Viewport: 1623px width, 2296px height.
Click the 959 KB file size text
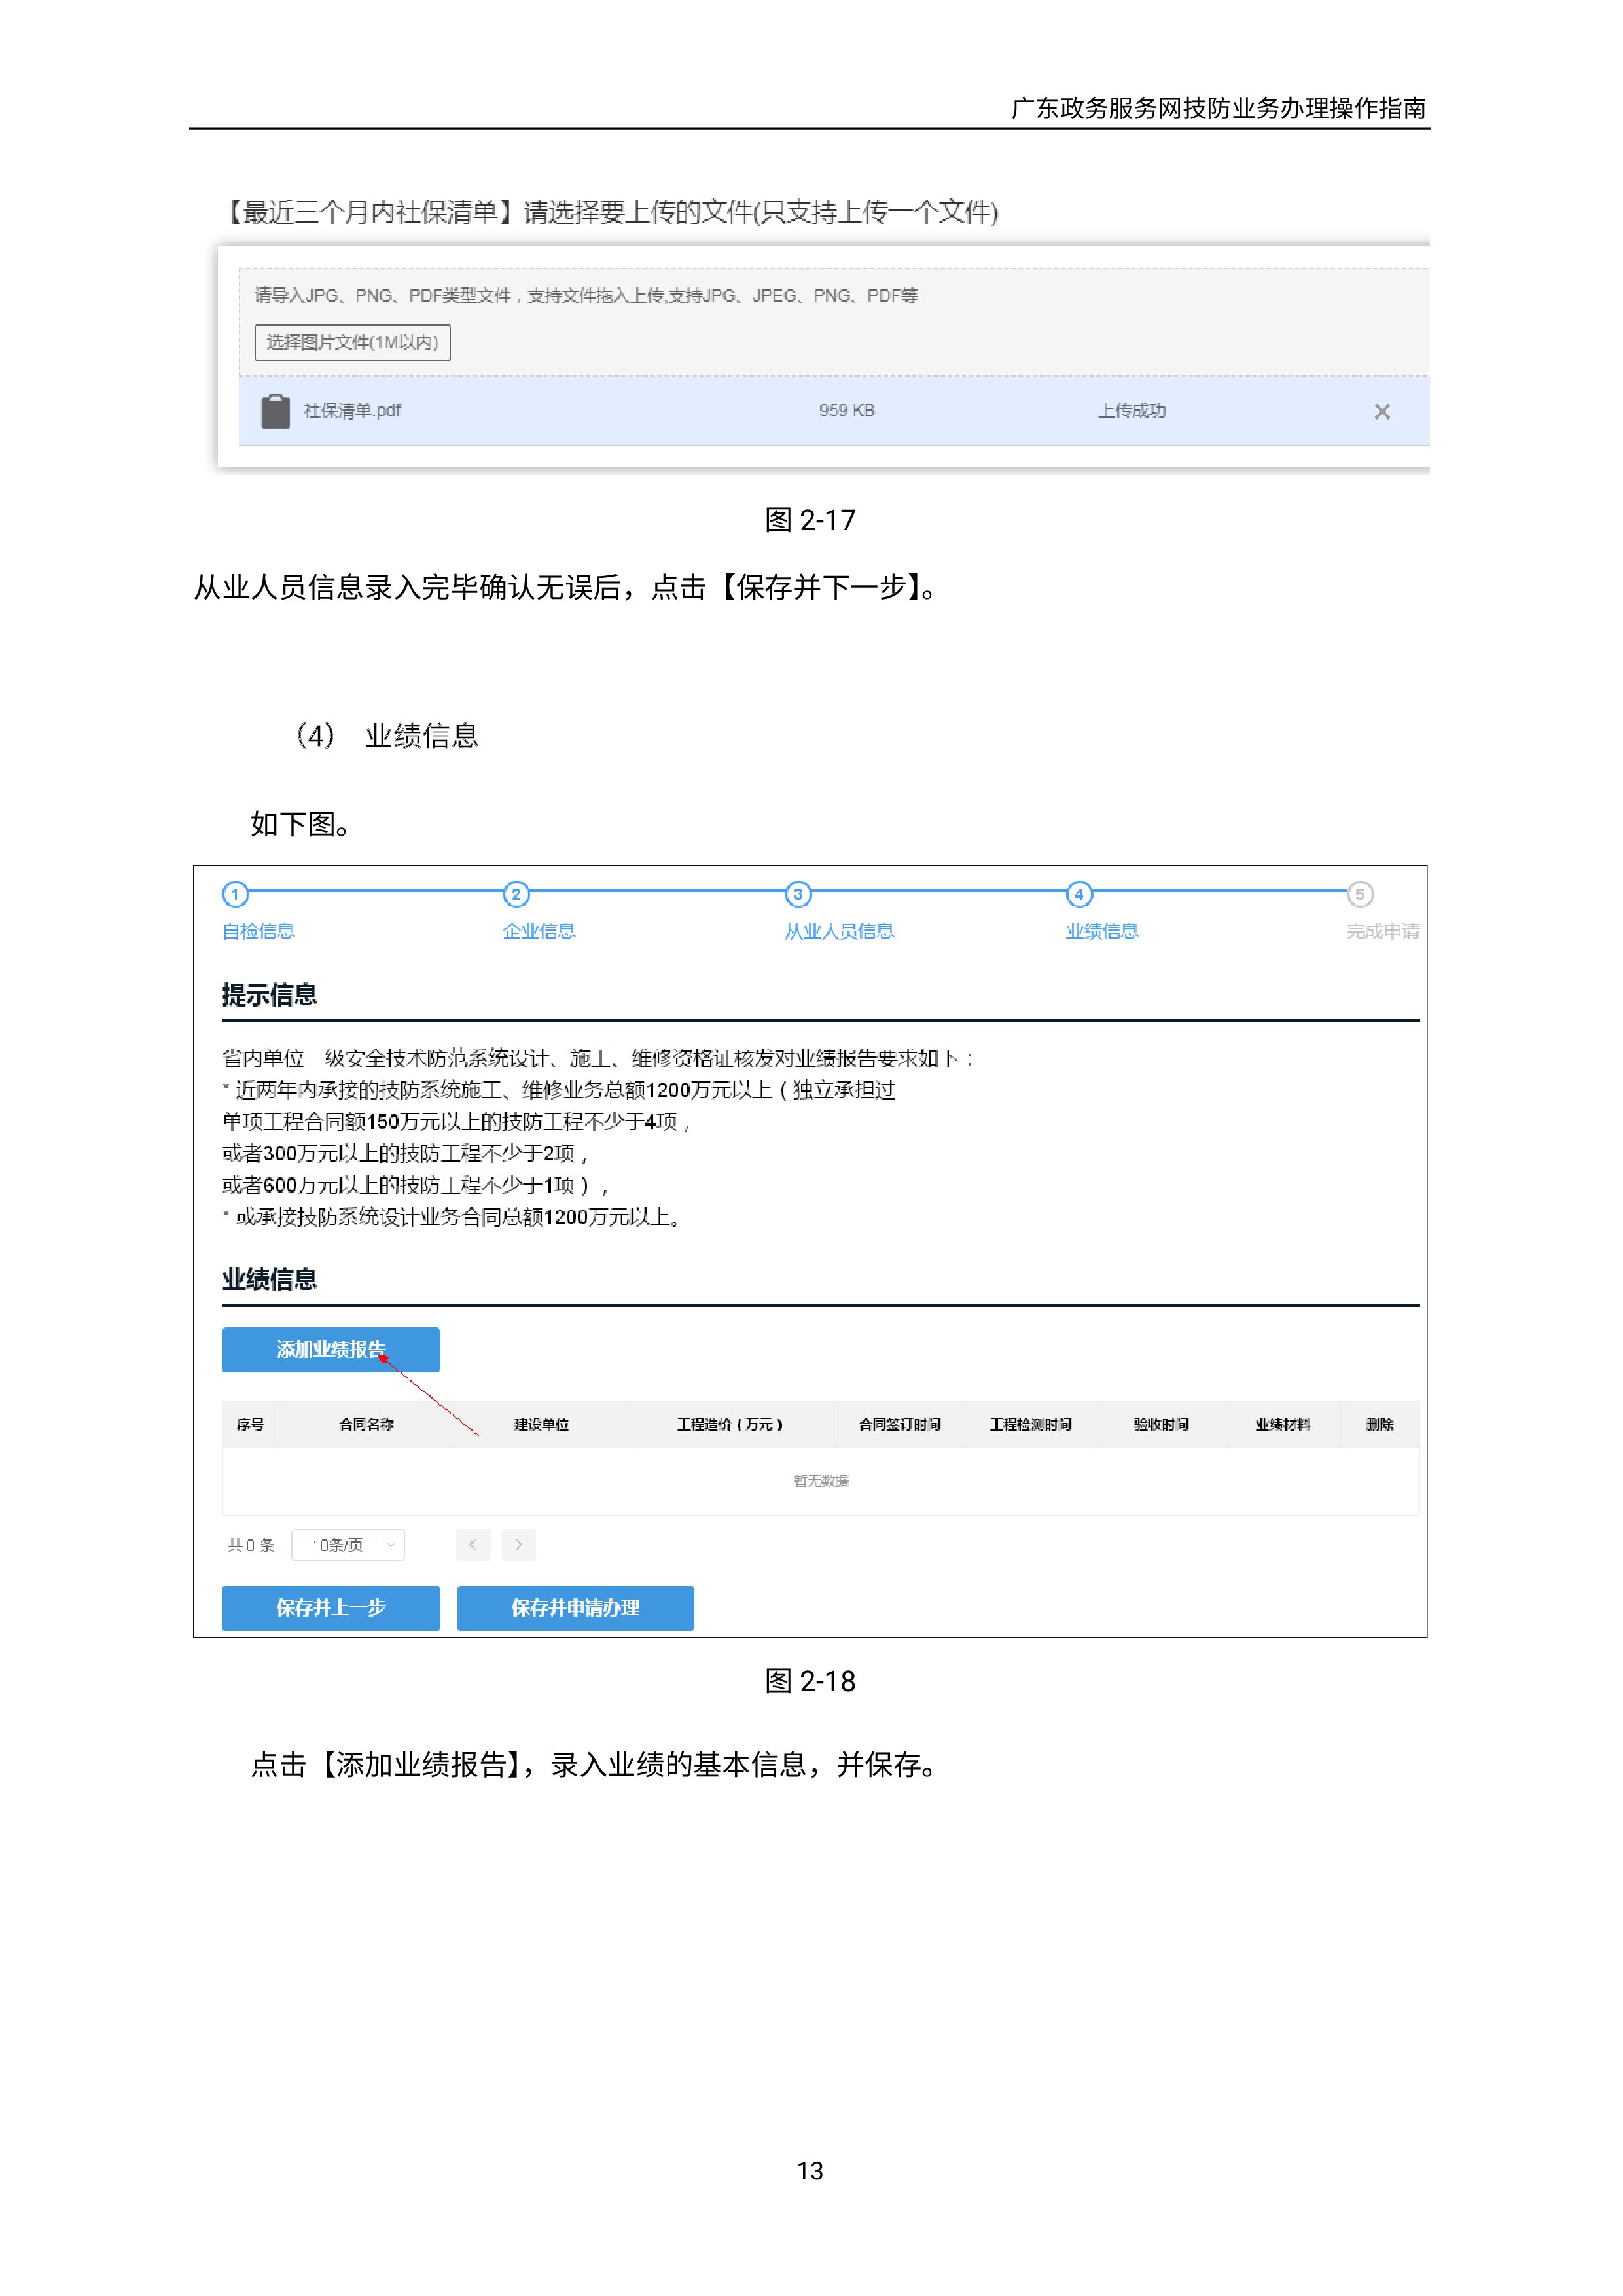point(846,411)
